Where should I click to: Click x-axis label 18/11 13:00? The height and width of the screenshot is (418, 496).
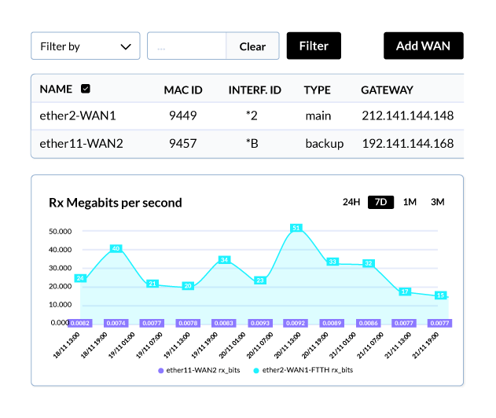[67, 345]
